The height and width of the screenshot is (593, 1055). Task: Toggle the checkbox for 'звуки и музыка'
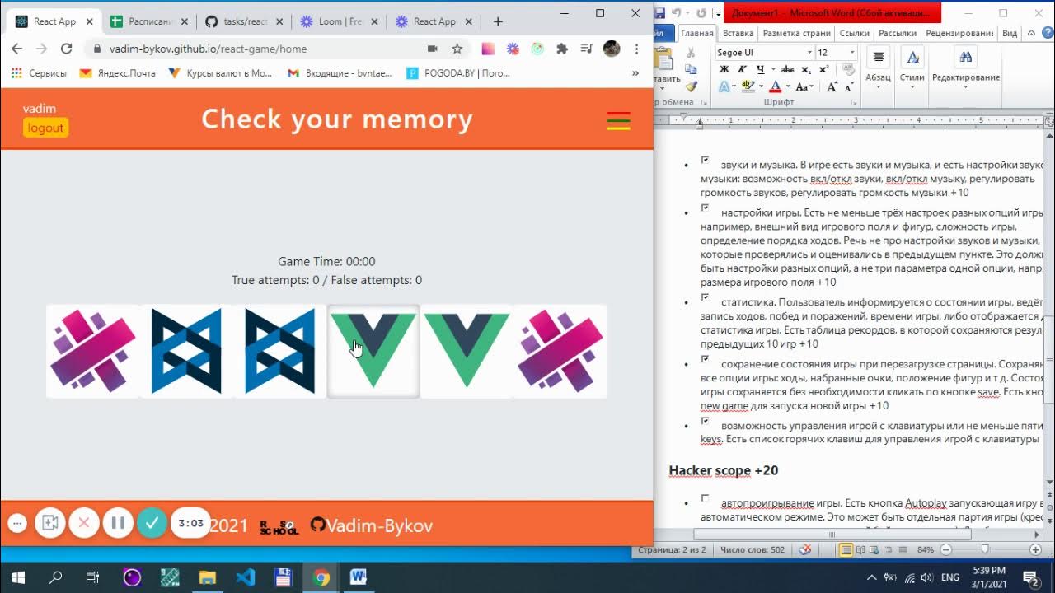pyautogui.click(x=706, y=160)
